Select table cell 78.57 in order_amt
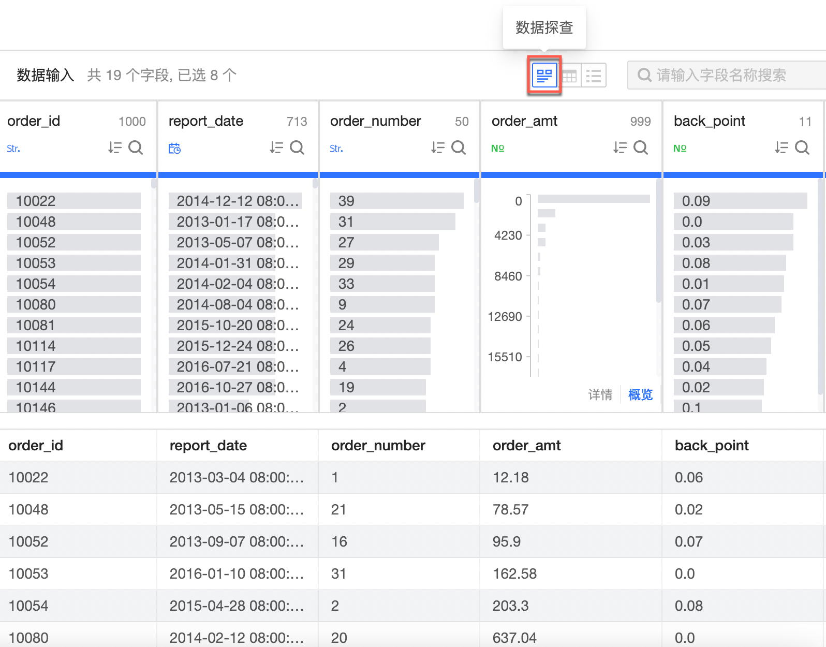Image resolution: width=826 pixels, height=647 pixels. (x=571, y=509)
